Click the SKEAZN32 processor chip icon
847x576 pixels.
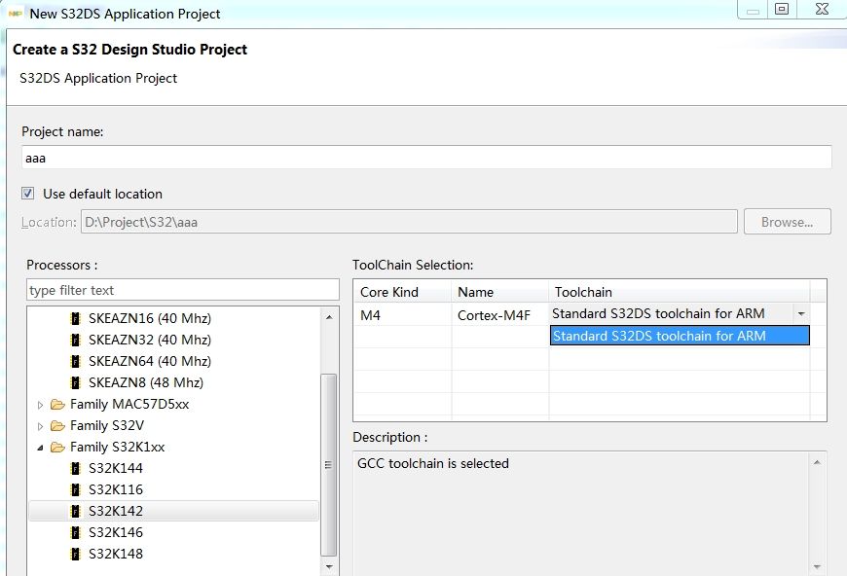(75, 340)
